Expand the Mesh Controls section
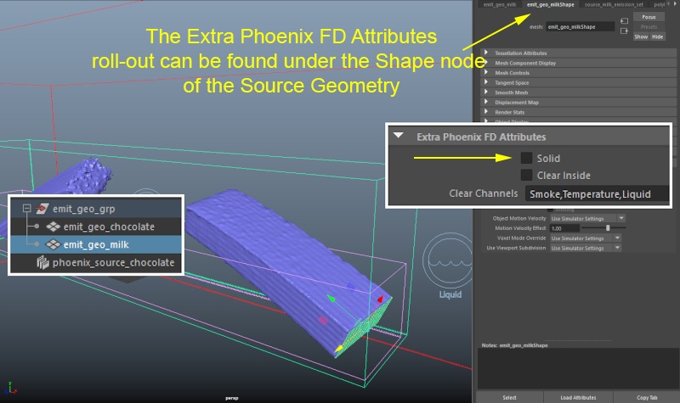 coord(486,73)
